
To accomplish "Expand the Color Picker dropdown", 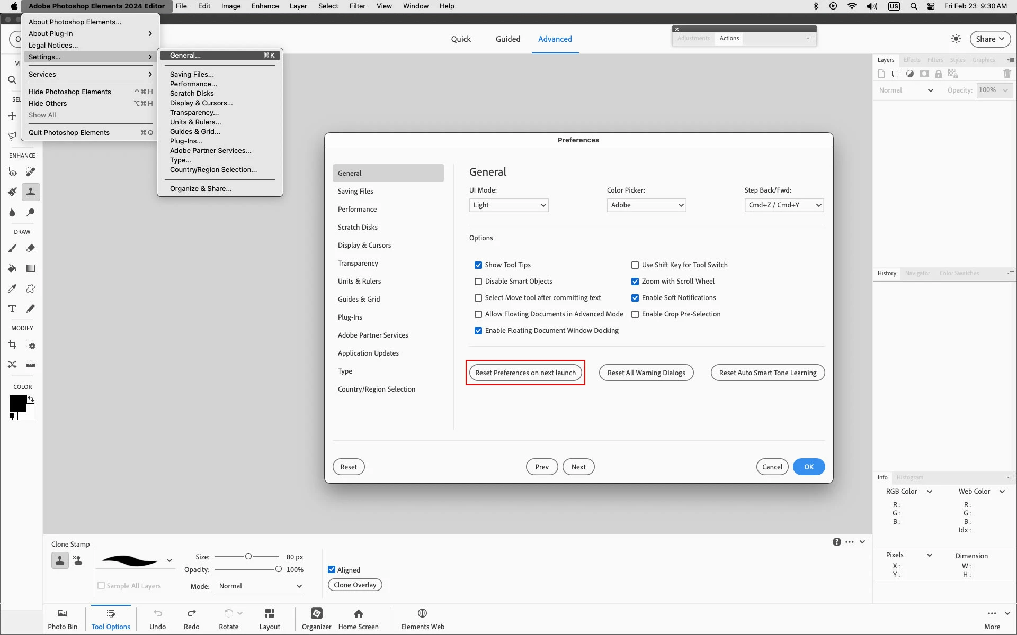I will (x=646, y=205).
